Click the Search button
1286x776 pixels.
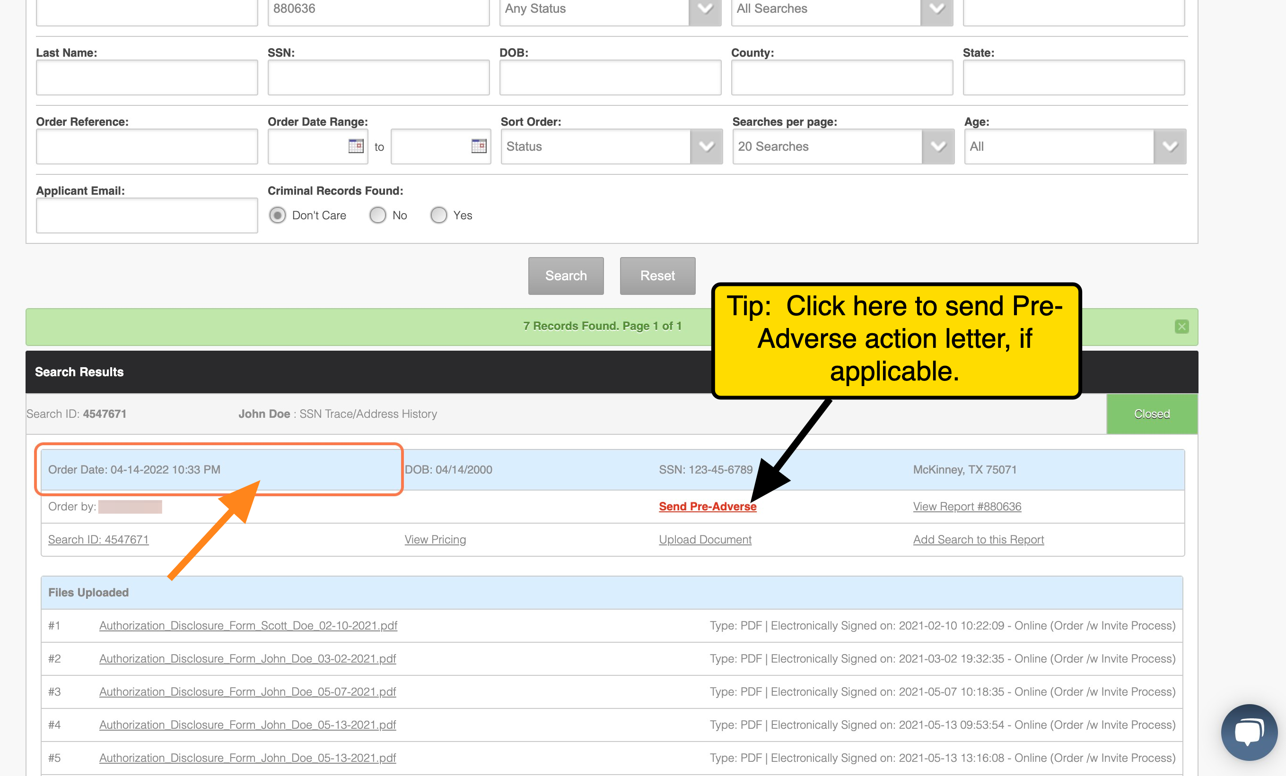pos(566,276)
